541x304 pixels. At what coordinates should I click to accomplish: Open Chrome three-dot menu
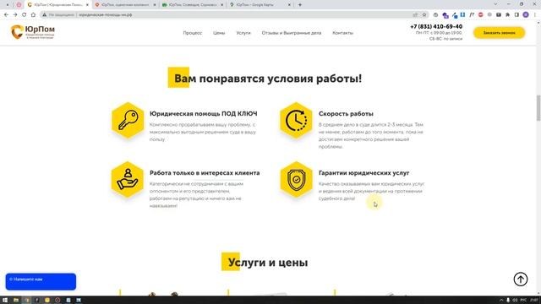[x=535, y=15]
